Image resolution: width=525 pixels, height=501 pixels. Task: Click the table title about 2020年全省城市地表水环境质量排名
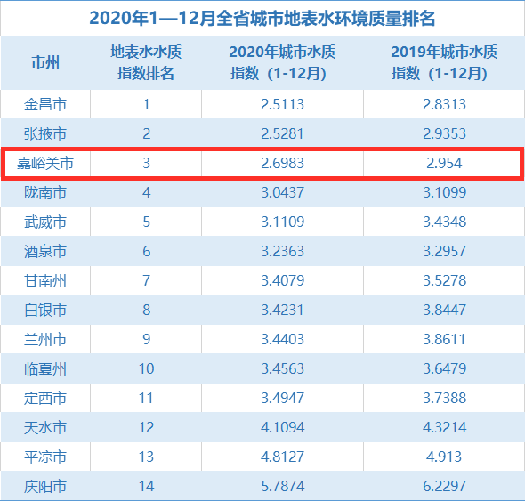(262, 19)
